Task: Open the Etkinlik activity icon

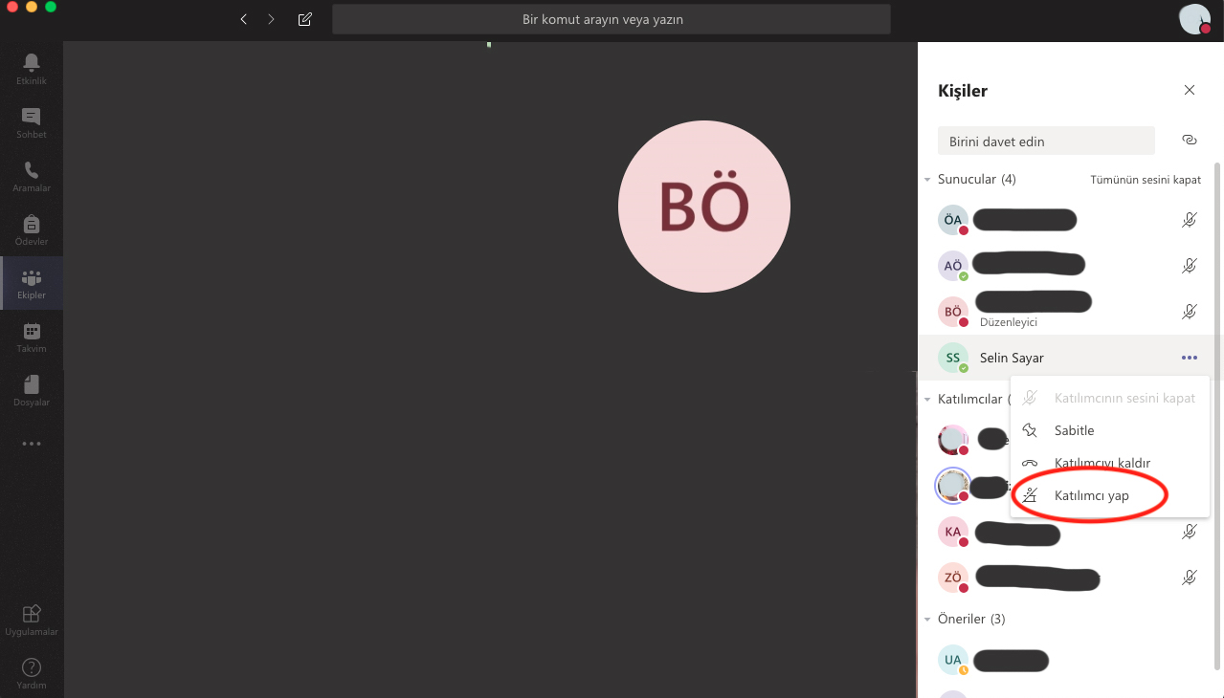Action: [31, 68]
